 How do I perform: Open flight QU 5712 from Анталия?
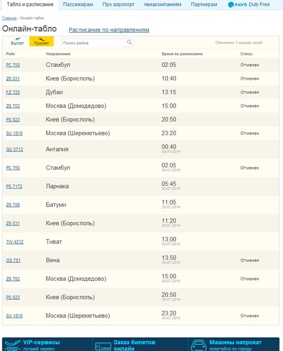click(x=14, y=149)
